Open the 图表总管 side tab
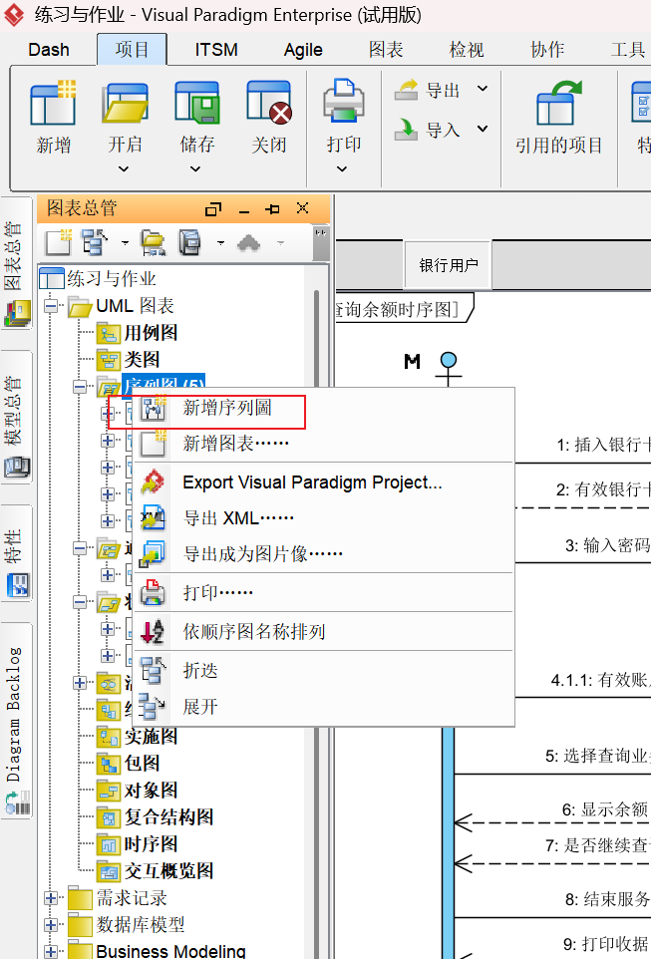This screenshot has width=651, height=959. [17, 263]
